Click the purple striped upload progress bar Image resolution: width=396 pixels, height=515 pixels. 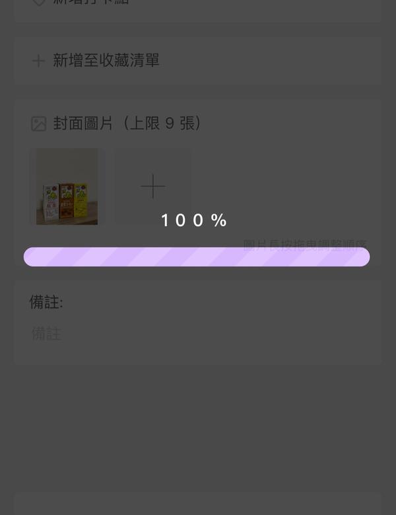click(197, 257)
